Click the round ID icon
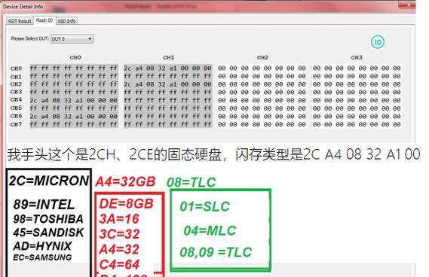This screenshot has height=277, width=429. 378,42
